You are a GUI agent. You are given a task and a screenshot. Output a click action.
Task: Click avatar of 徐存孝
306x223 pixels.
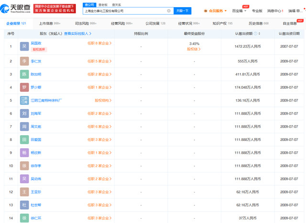[x=24, y=166]
